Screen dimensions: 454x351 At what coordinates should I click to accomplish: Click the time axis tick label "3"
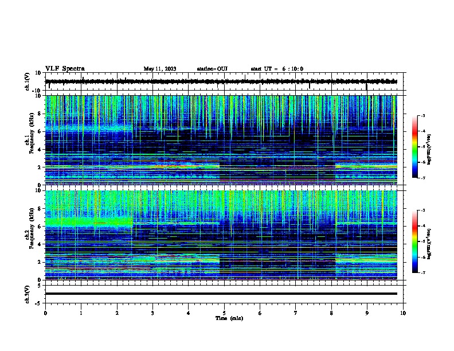152,313
